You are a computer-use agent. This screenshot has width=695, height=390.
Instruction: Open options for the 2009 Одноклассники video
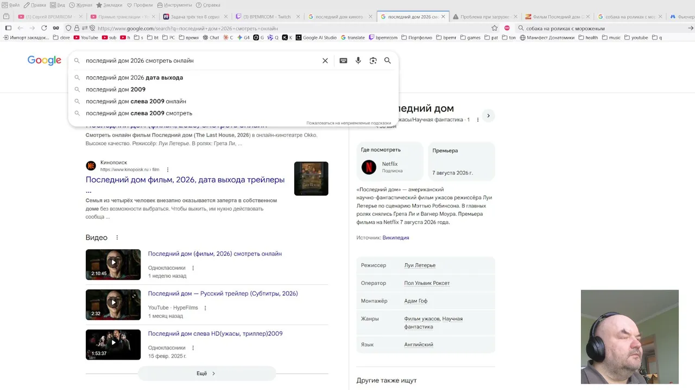pos(193,348)
